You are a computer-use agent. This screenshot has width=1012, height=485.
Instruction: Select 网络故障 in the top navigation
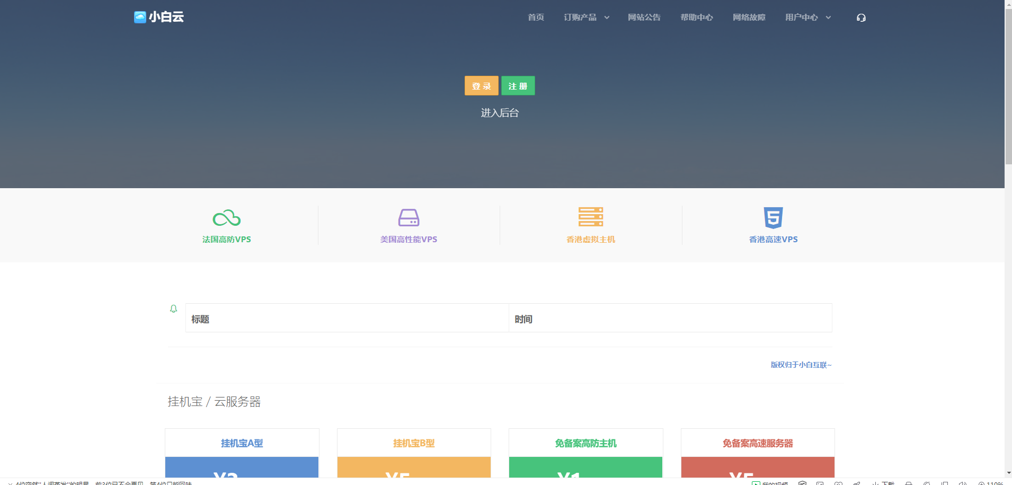point(749,17)
